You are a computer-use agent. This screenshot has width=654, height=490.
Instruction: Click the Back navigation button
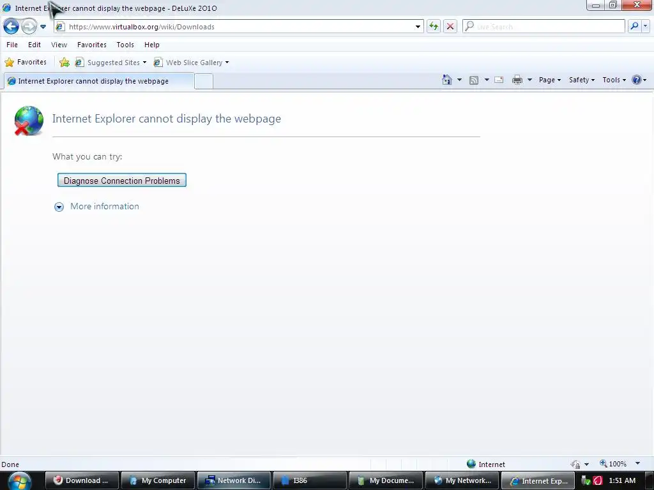point(11,27)
